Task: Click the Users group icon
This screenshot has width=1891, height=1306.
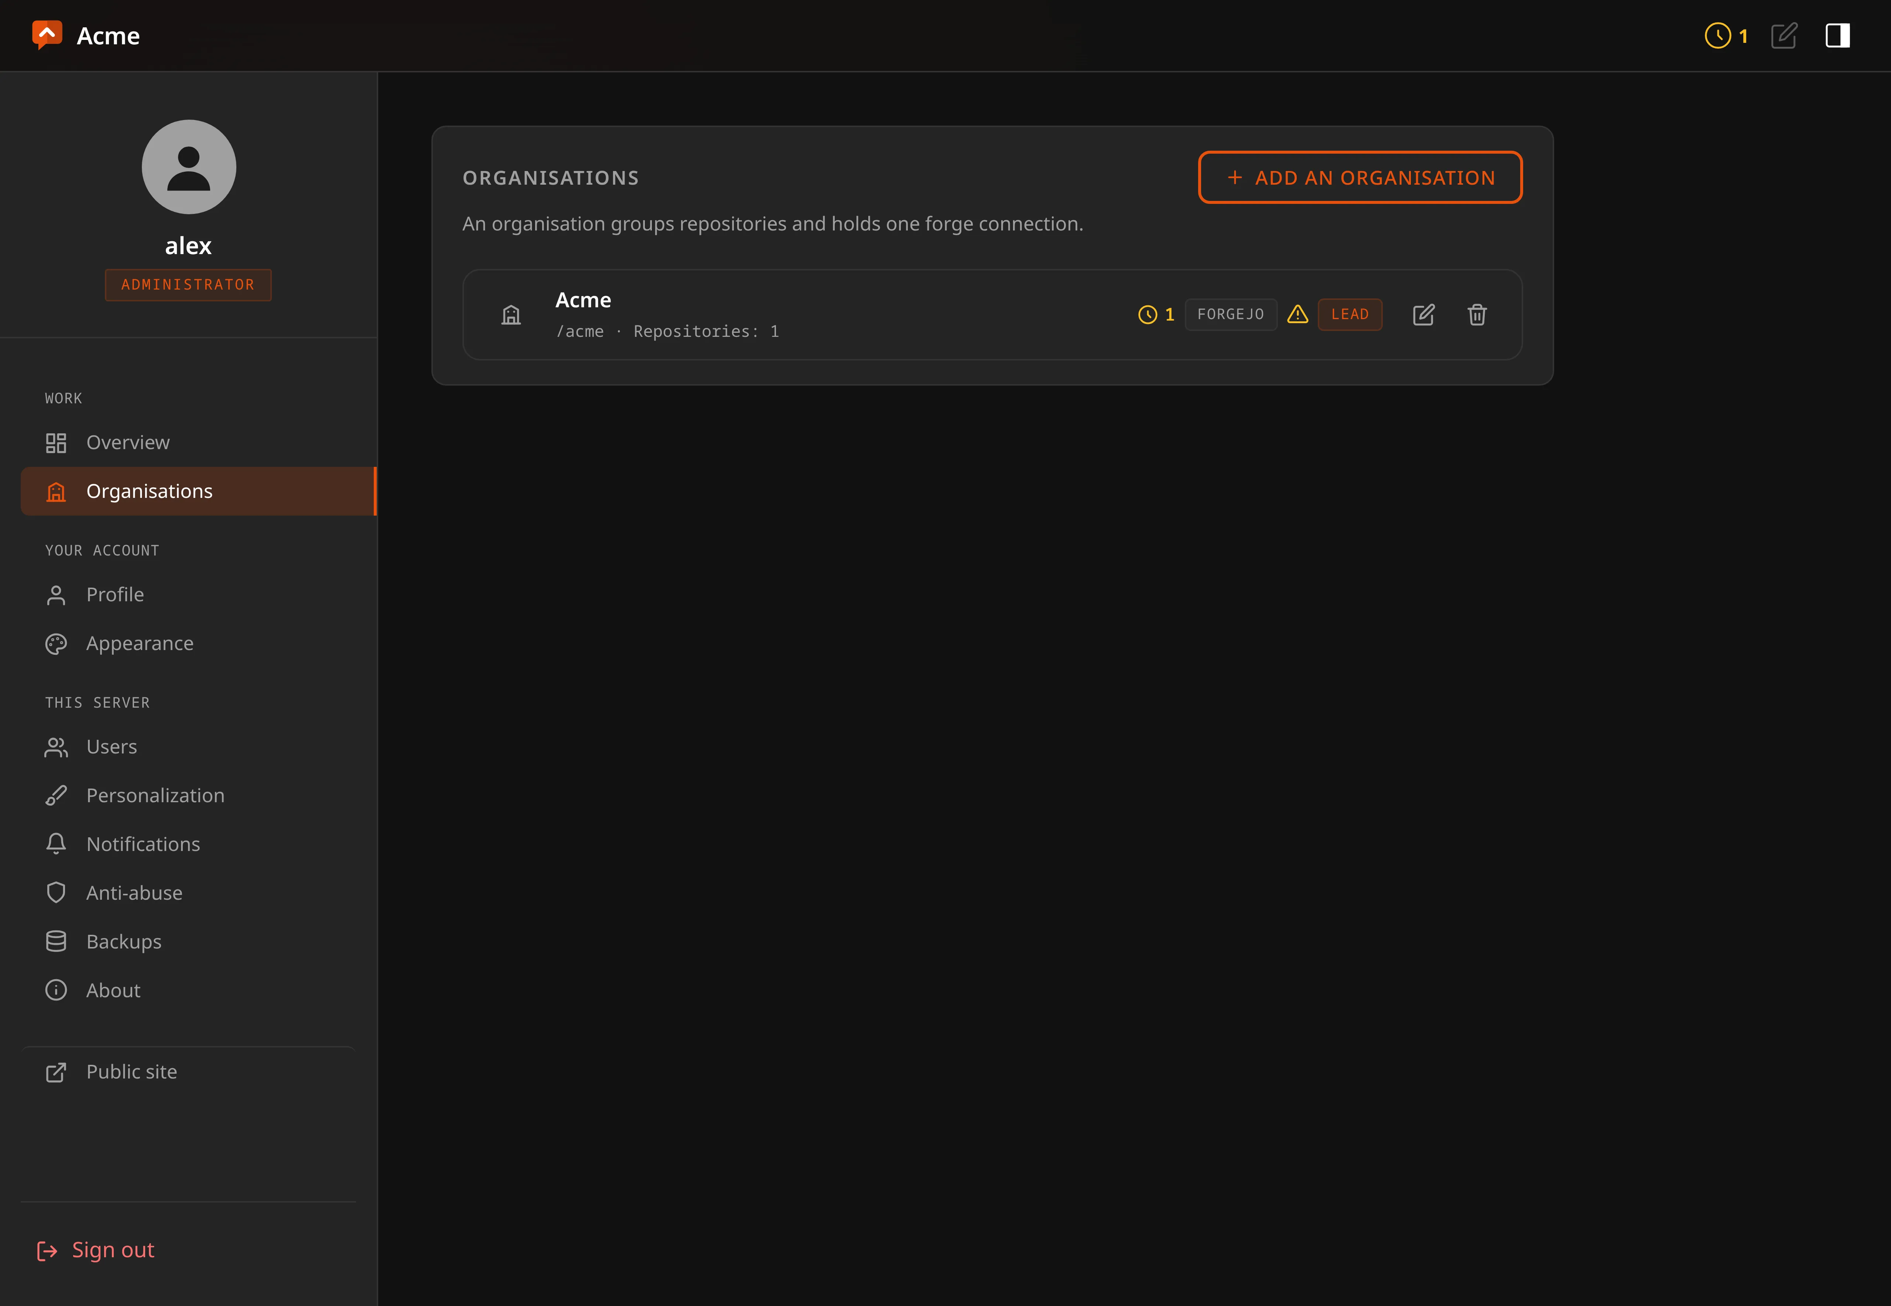Action: 56,747
